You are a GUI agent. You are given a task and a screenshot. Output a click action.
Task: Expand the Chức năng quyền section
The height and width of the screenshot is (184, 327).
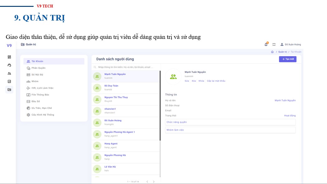tap(230, 122)
